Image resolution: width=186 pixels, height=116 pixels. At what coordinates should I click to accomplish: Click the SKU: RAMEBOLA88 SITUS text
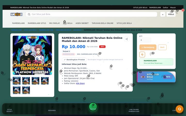(x=87, y=54)
